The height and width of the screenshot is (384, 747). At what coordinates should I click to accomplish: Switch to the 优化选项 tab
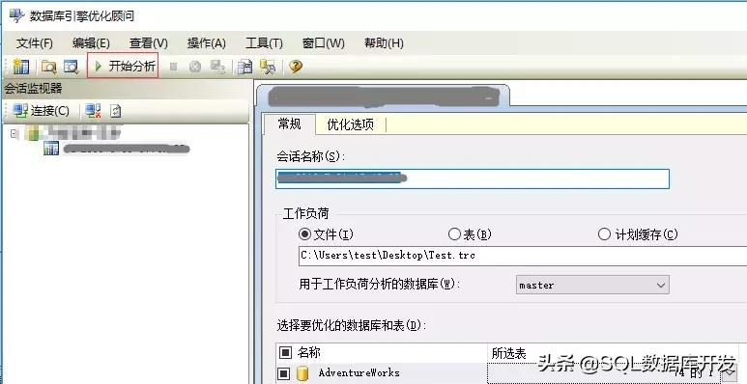(x=350, y=124)
